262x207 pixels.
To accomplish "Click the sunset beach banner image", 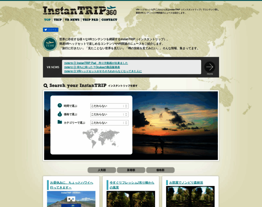I will pyautogui.click(x=175, y=126).
